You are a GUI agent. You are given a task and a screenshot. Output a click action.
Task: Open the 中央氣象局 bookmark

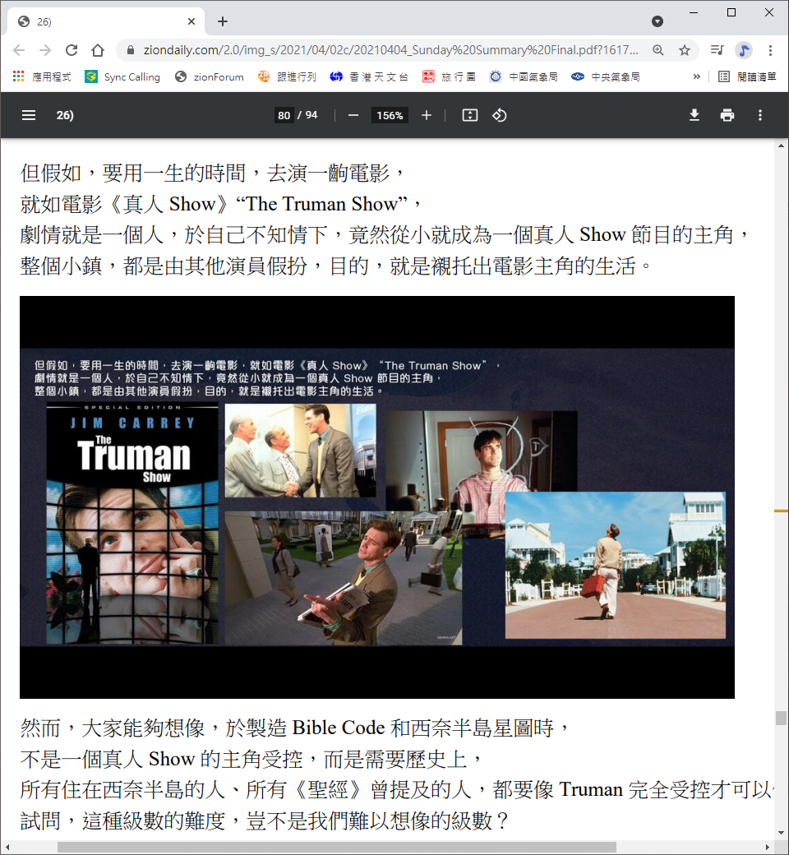[x=606, y=77]
